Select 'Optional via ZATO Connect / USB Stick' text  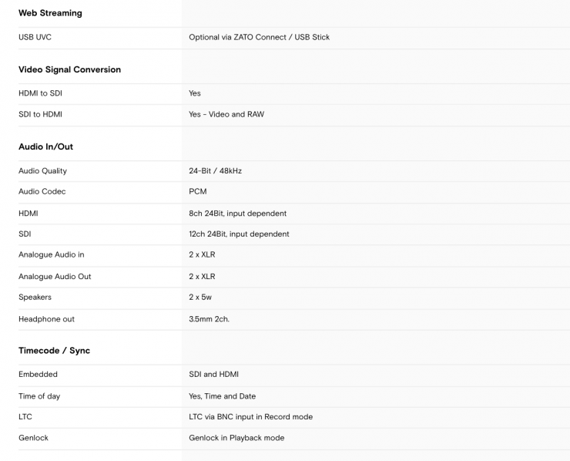point(259,37)
